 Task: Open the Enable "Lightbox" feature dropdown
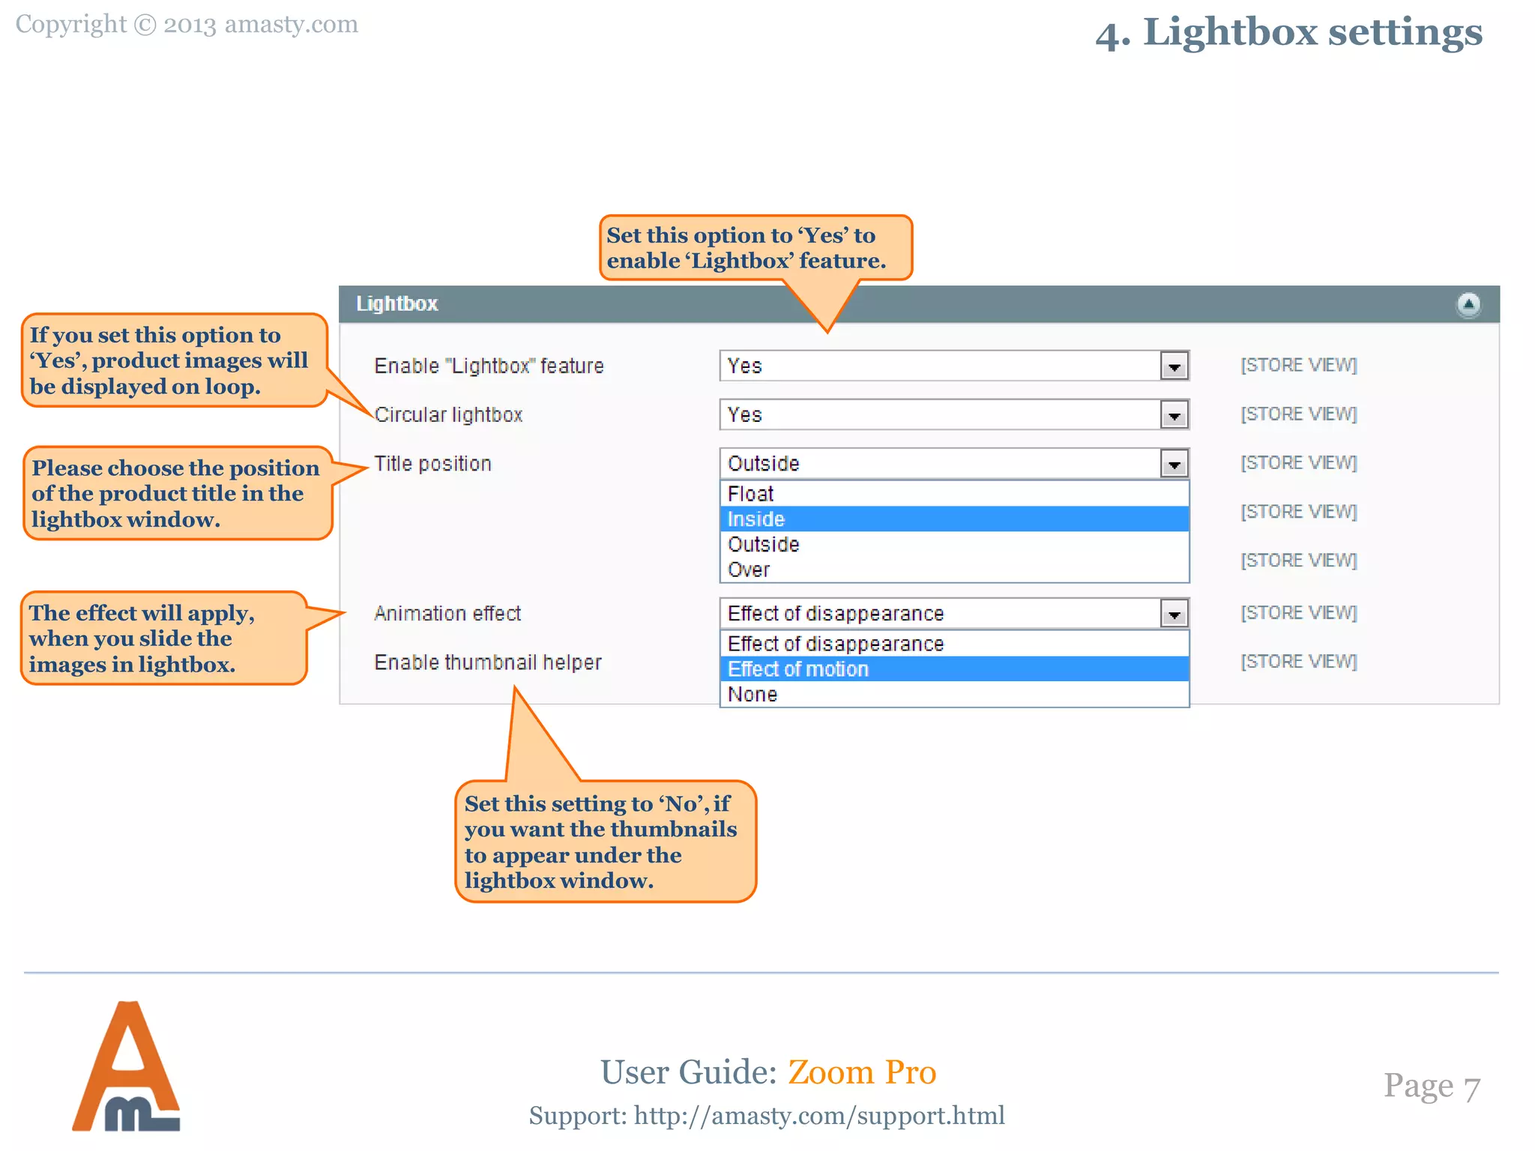954,366
